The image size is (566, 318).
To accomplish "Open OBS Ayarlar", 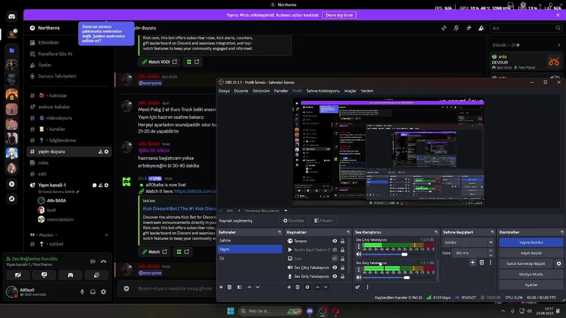I will click(531, 285).
